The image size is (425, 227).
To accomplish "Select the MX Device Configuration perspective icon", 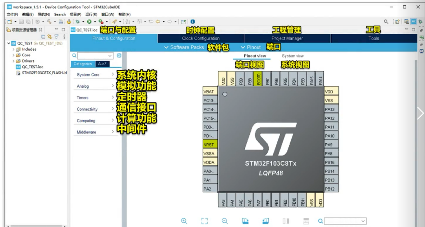I will [x=414, y=22].
